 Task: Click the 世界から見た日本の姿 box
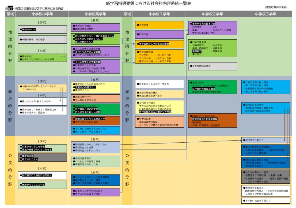click(212, 28)
